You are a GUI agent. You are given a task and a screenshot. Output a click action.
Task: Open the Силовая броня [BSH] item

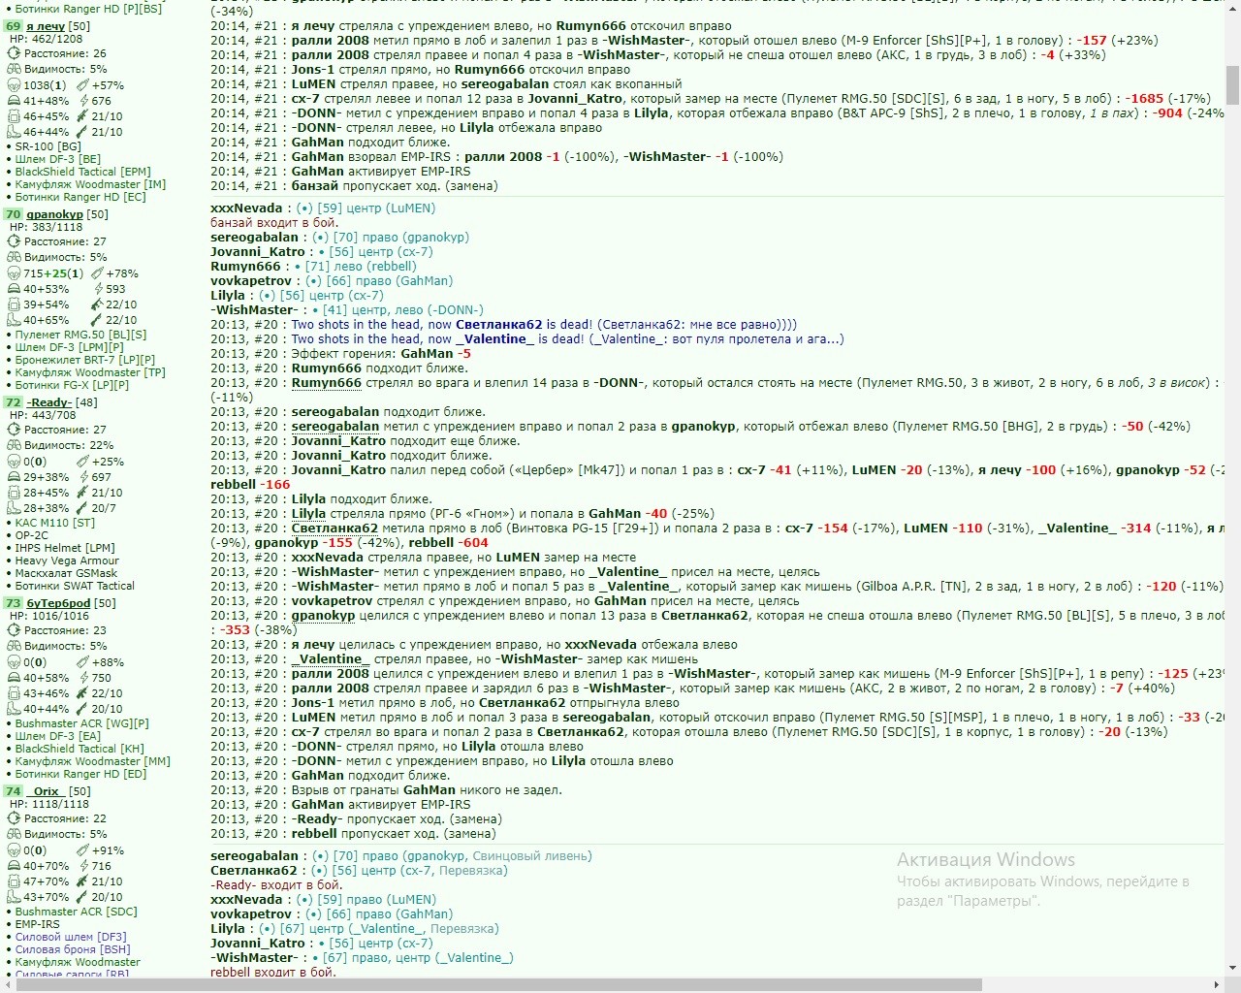(73, 949)
